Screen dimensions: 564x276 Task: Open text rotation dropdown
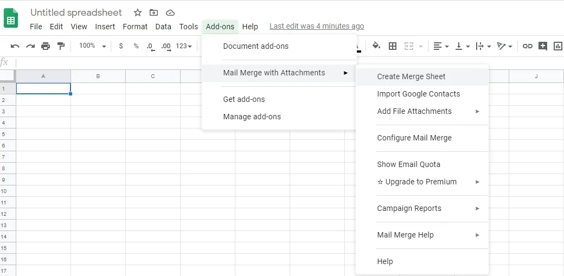tap(505, 46)
